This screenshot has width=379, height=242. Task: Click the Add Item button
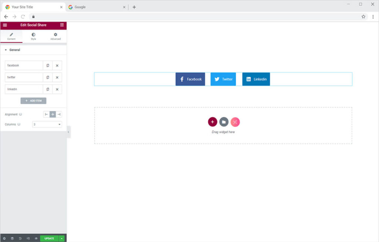click(x=33, y=101)
